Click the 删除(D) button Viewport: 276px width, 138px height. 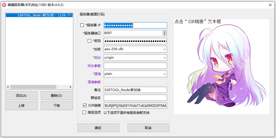pos(57,96)
